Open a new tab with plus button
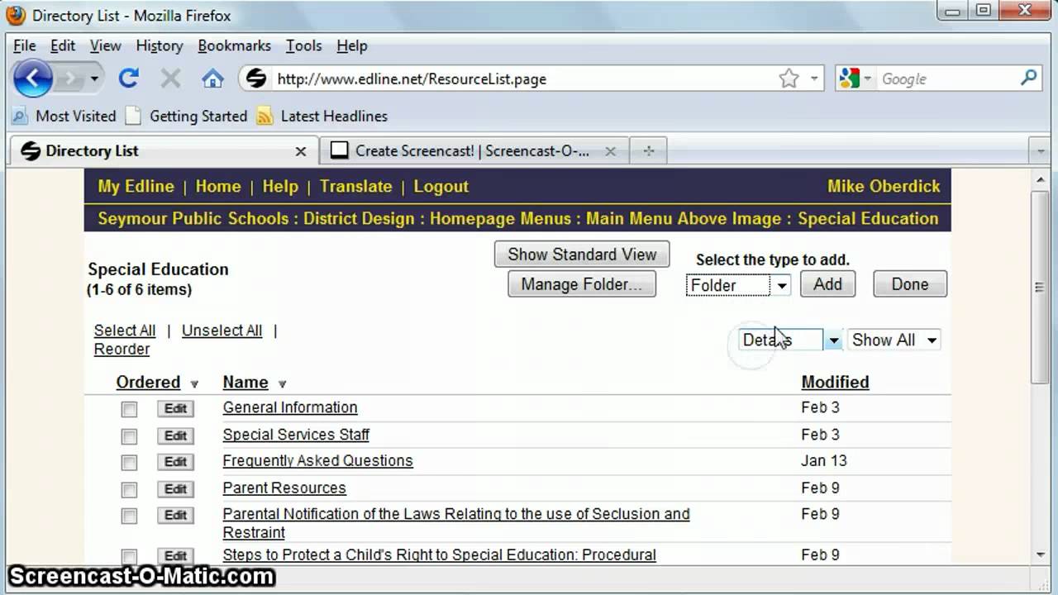The width and height of the screenshot is (1058, 595). 649,151
